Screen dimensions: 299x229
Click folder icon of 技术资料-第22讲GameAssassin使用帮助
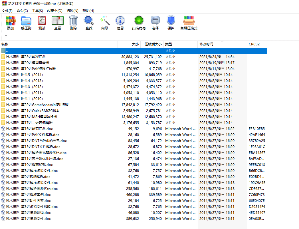(x=3, y=105)
